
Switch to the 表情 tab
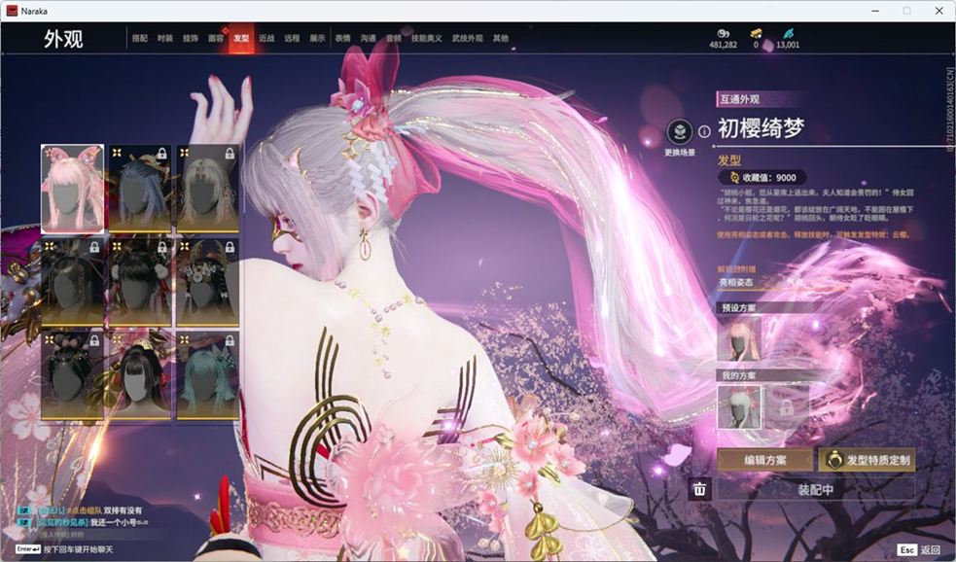[x=342, y=38]
